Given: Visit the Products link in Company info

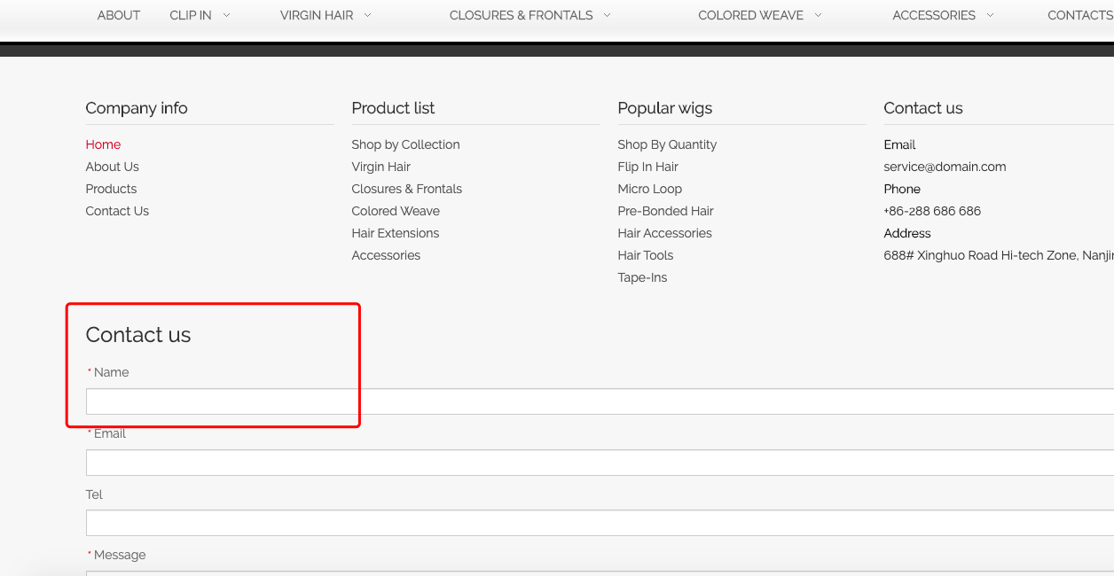Looking at the screenshot, I should click(111, 189).
